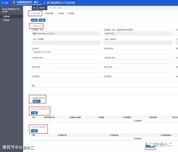Click 新增 under 拟对华注册/增加的产品
This screenshot has width=178, height=152.
tap(34, 113)
